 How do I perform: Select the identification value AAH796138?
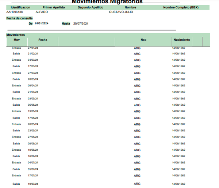tap(15, 12)
